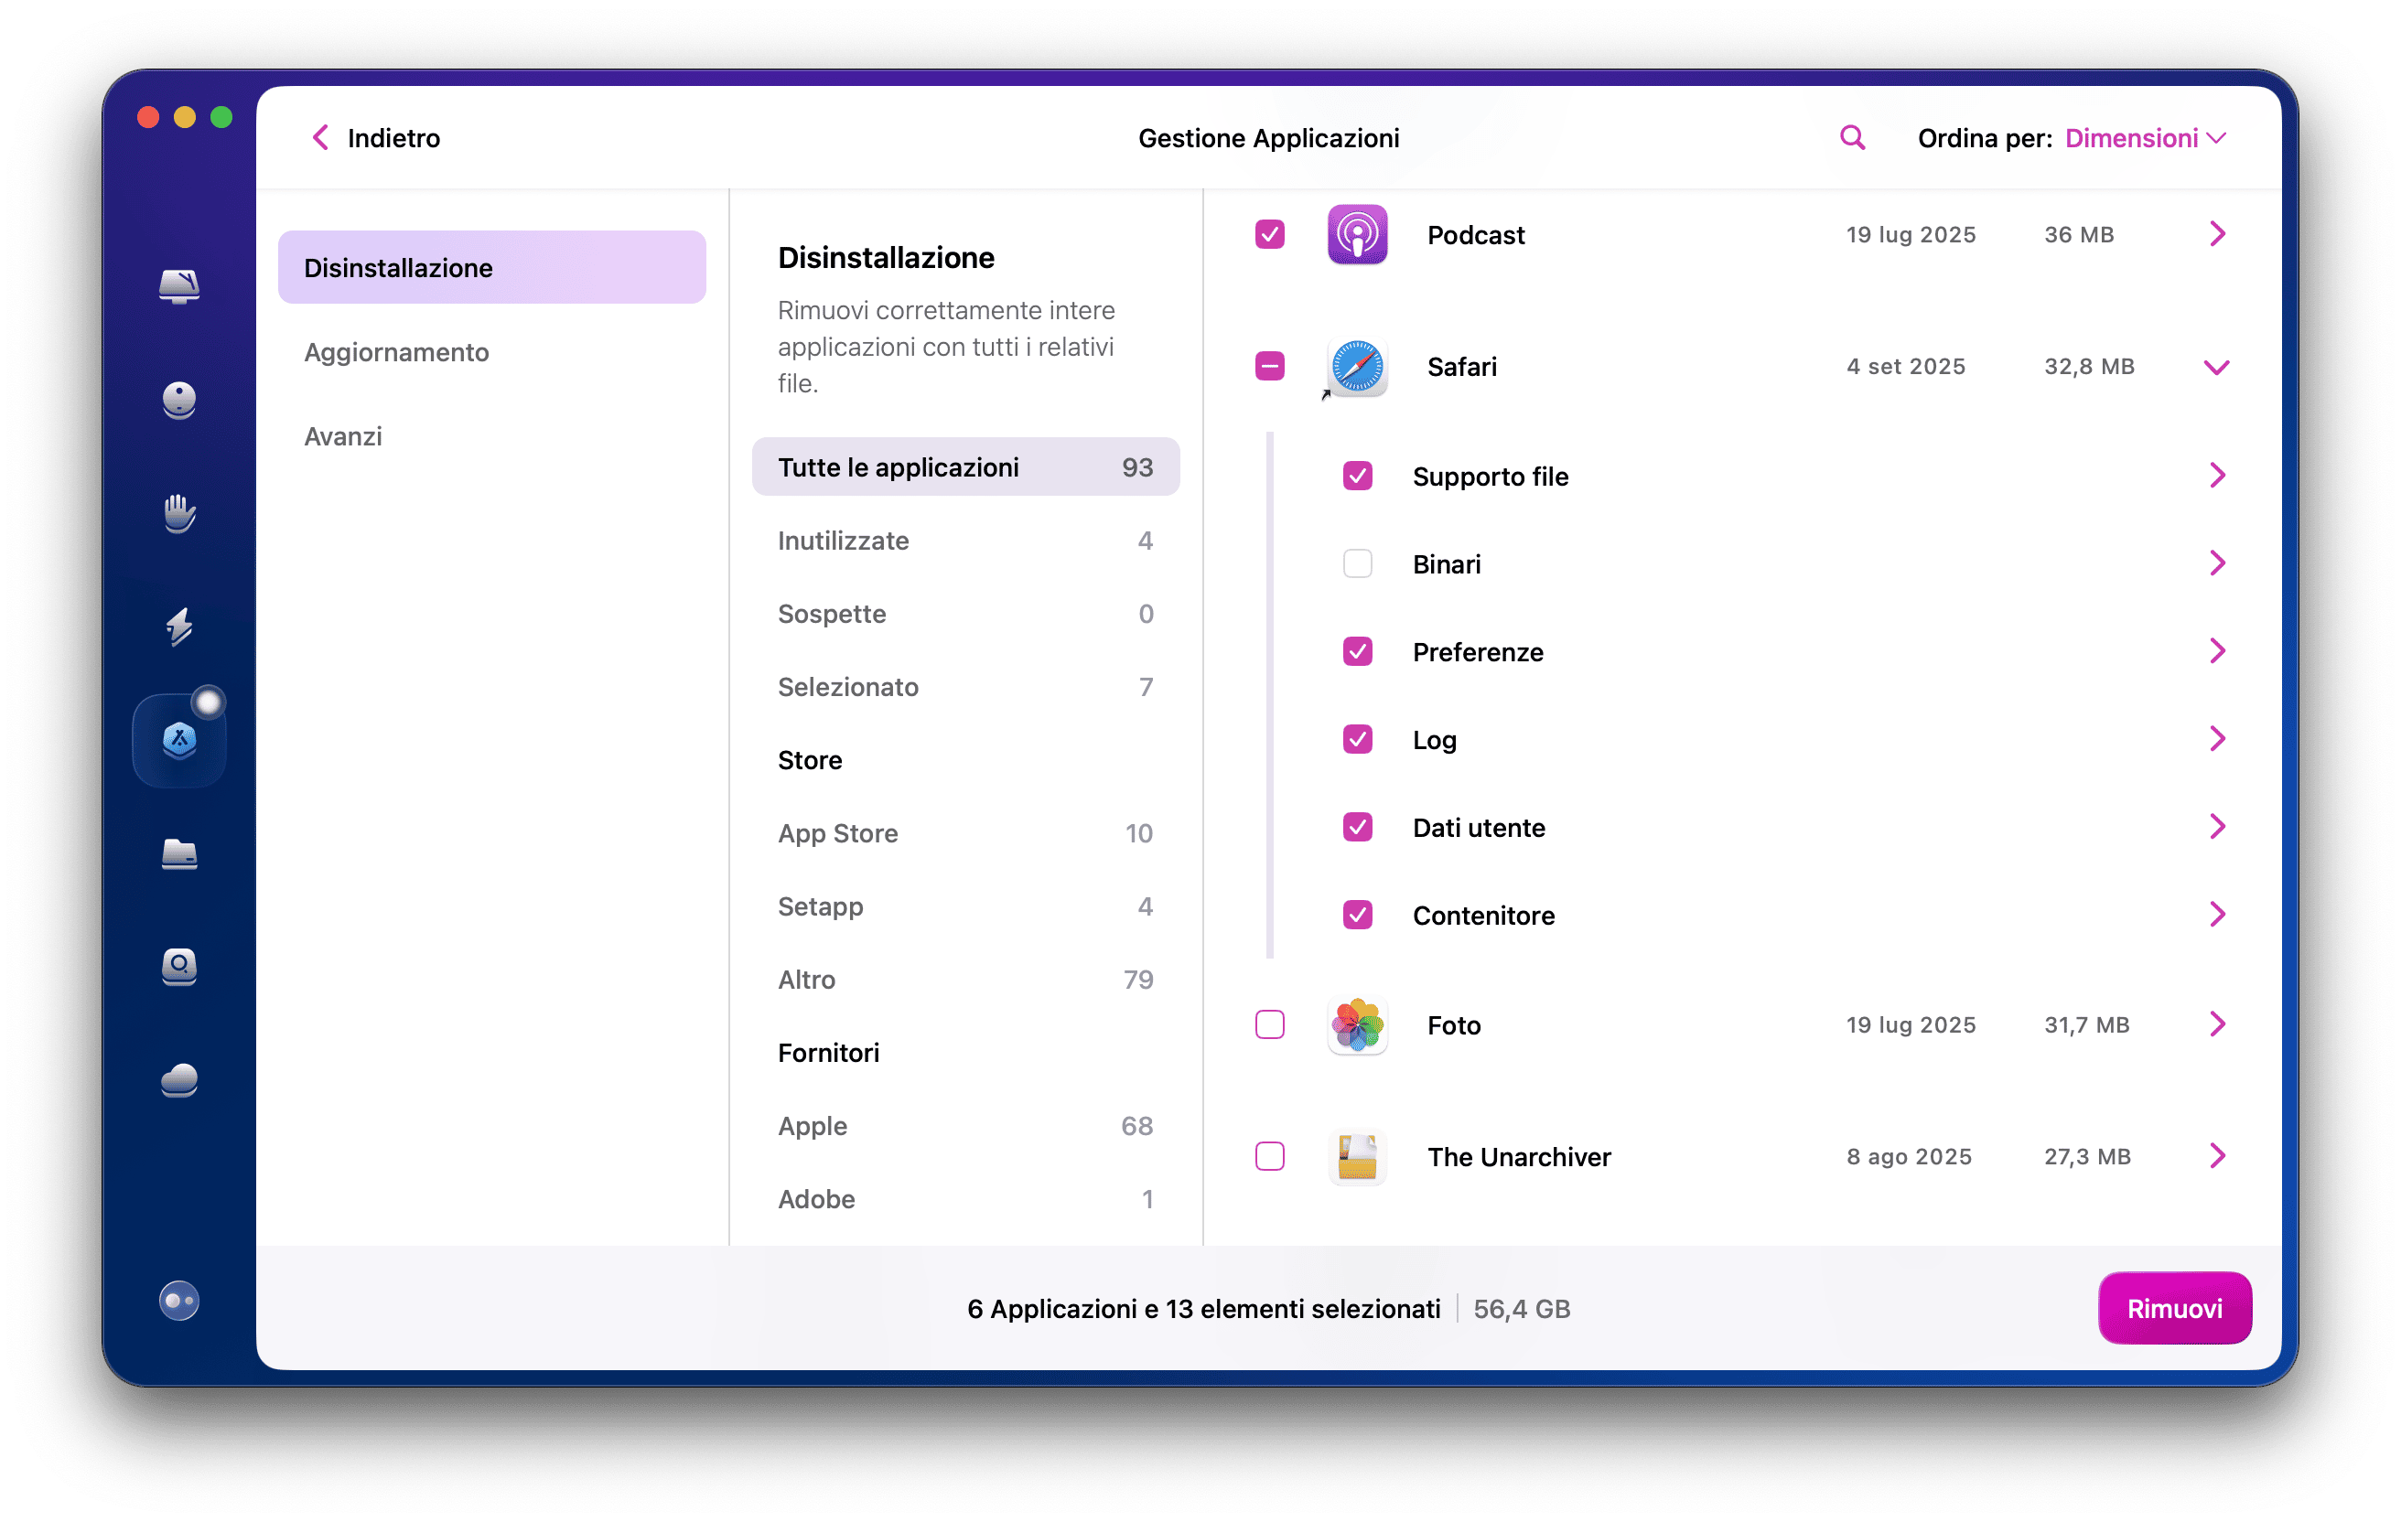This screenshot has height=1522, width=2401.
Task: Click the Applications manager icon in the sidebar
Action: tap(179, 740)
